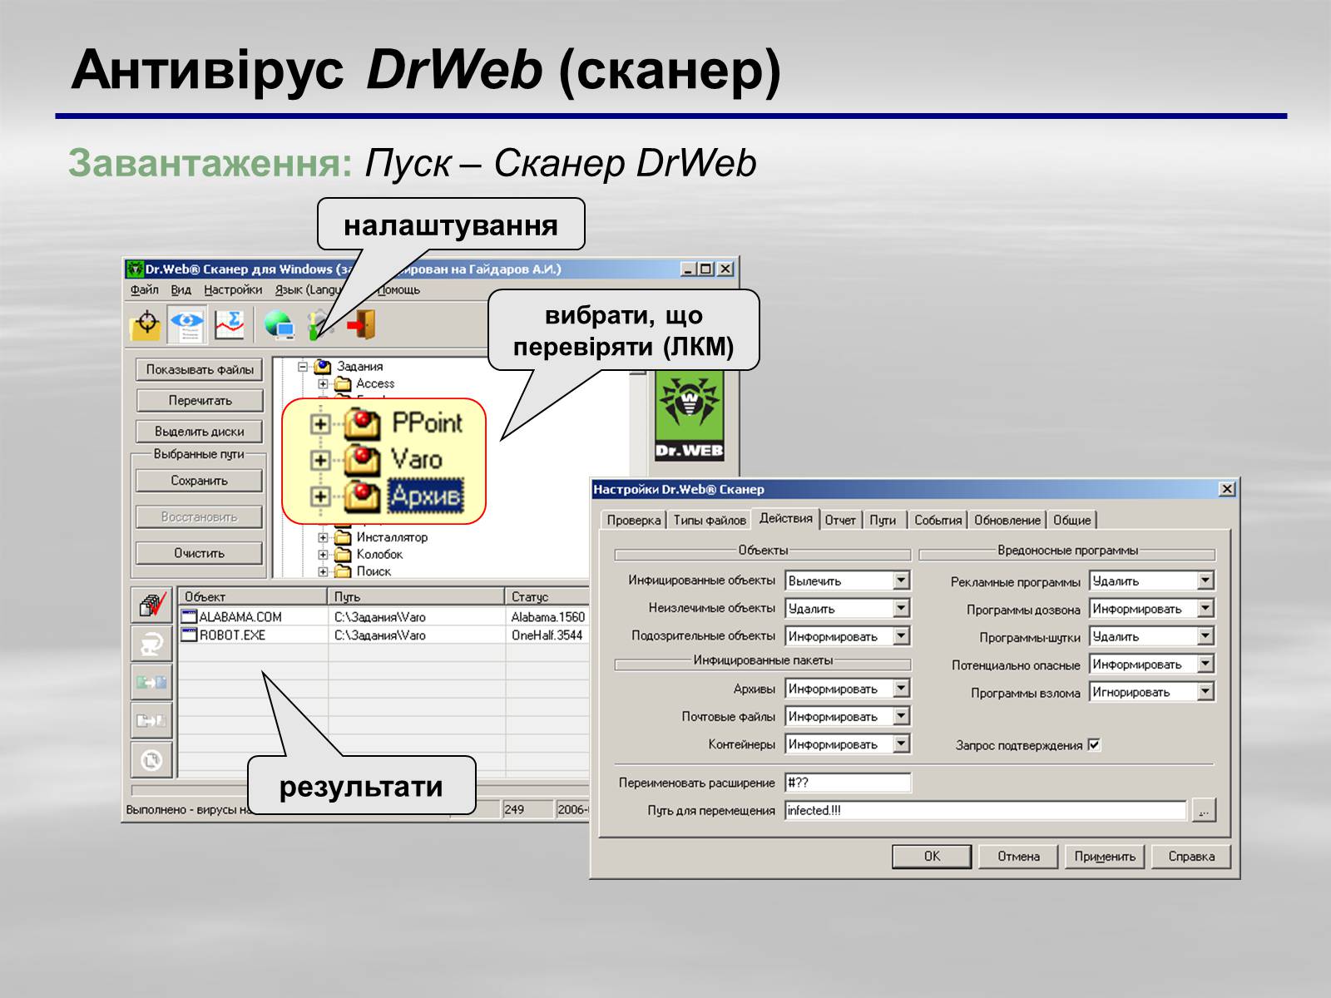Click the Путь для перемещения input field

pyautogui.click(x=985, y=810)
